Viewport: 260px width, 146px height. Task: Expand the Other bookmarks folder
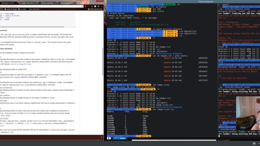point(95,9)
